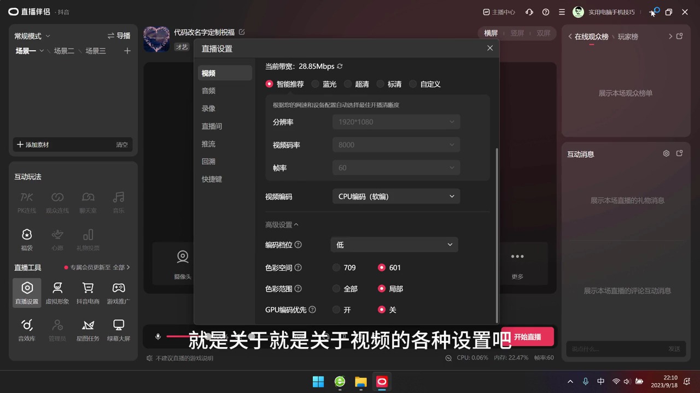The width and height of the screenshot is (700, 393).
Task: Open File Explorer from the taskbar
Action: click(x=361, y=382)
